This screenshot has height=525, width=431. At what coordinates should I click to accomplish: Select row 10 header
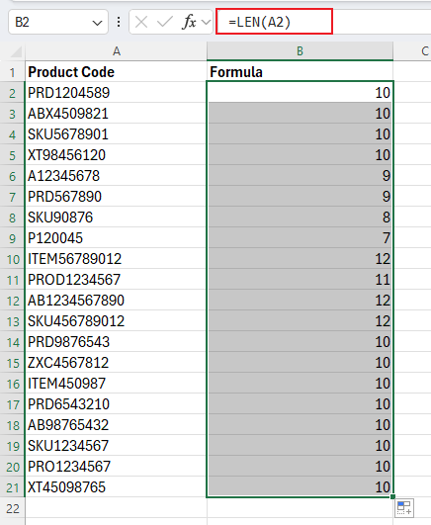(x=13, y=259)
